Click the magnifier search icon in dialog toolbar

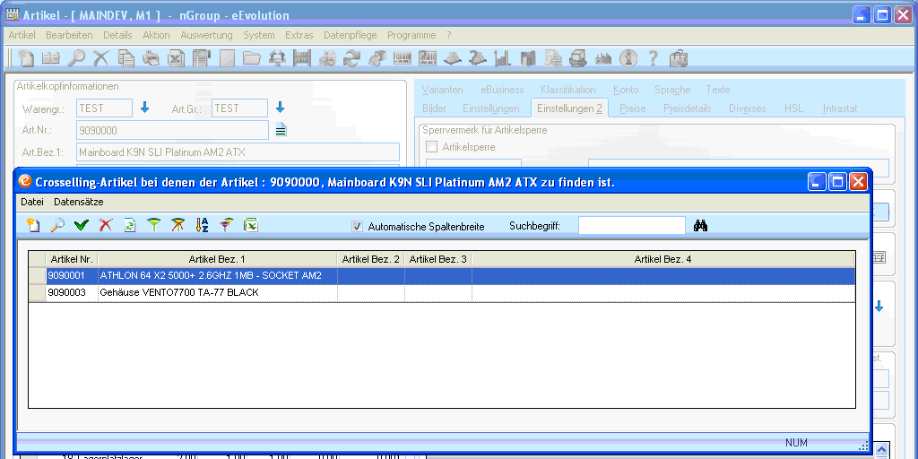point(57,226)
